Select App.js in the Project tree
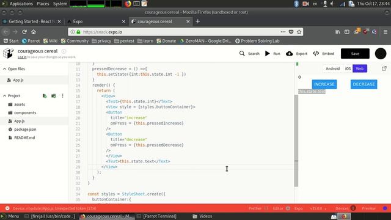 [34, 121]
